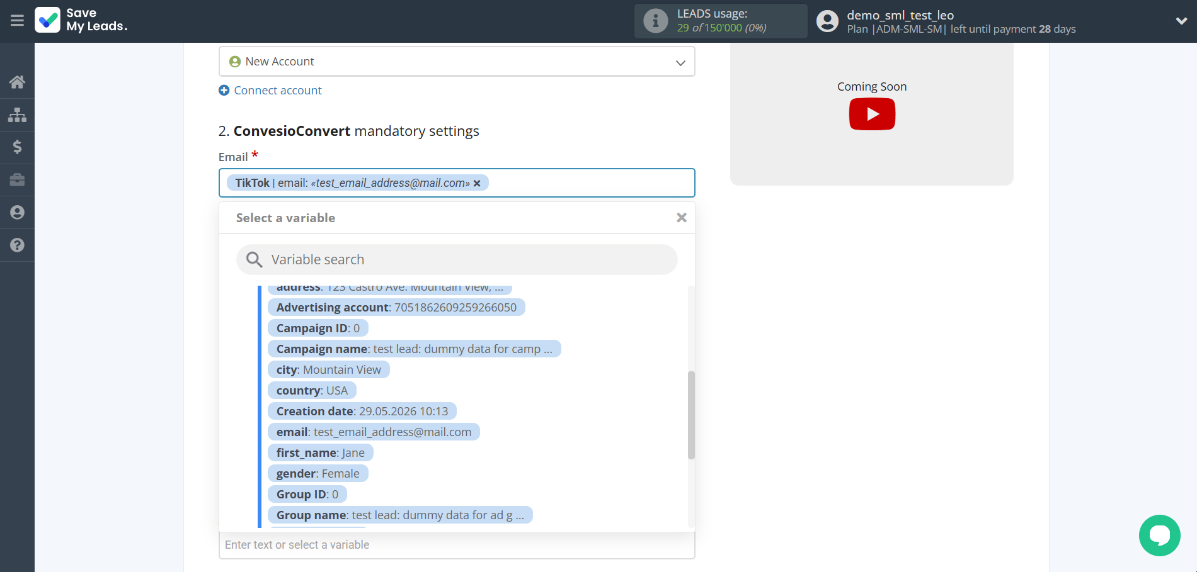The width and height of the screenshot is (1197, 572).
Task: Select the Creation date variable
Action: (362, 412)
